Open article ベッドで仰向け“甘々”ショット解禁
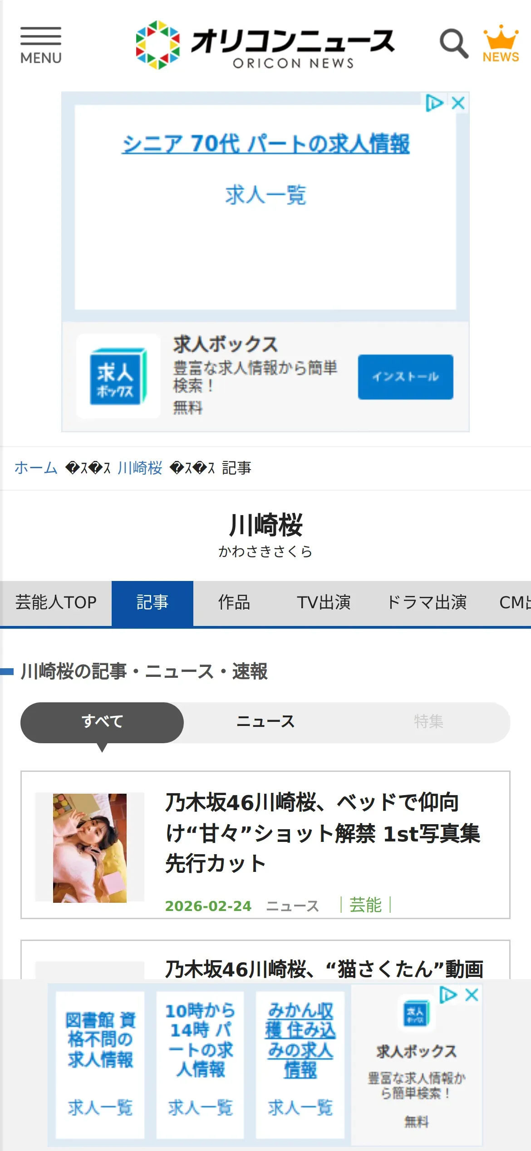 click(323, 833)
